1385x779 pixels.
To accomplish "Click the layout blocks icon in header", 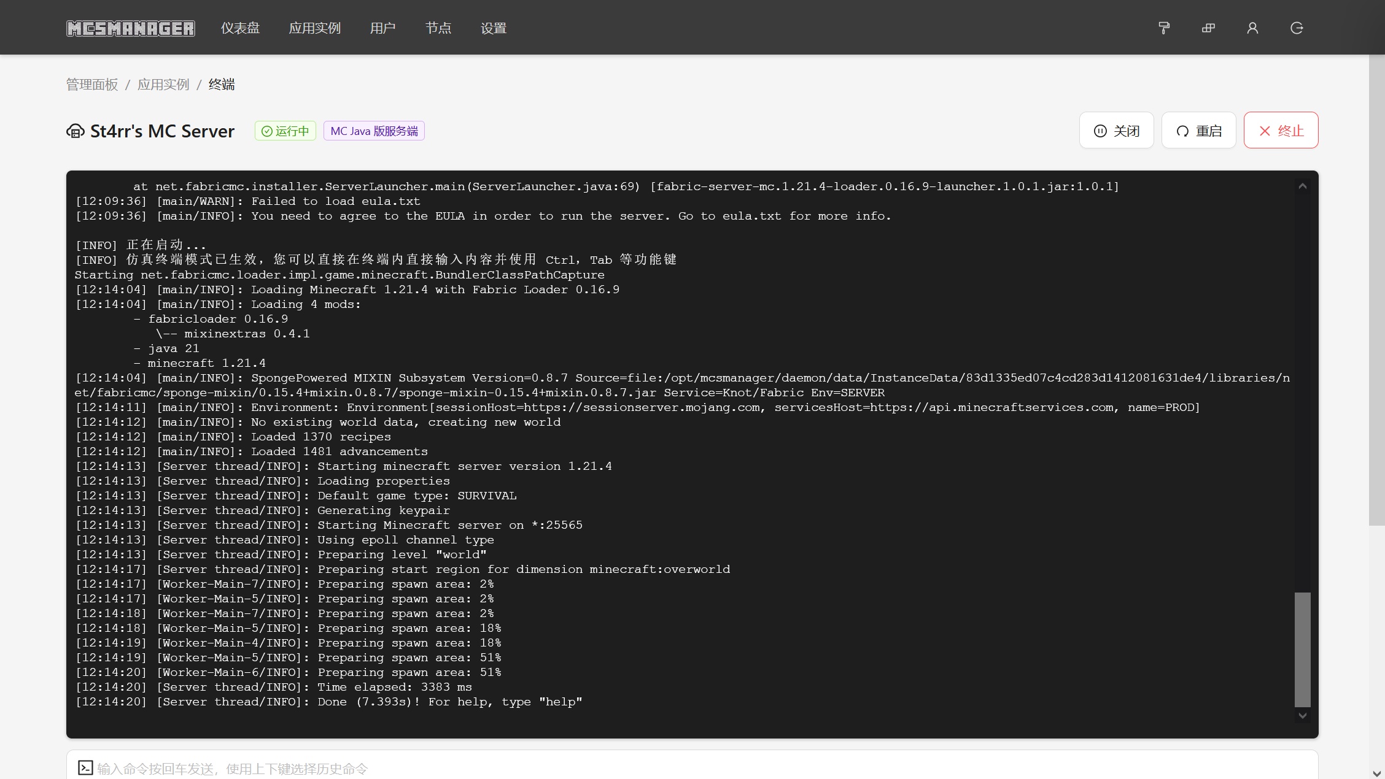I will [x=1208, y=28].
